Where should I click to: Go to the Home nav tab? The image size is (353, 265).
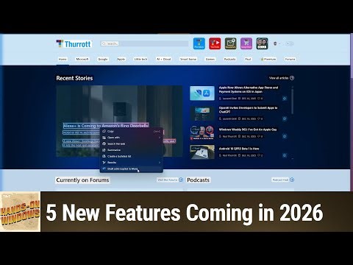click(63, 59)
